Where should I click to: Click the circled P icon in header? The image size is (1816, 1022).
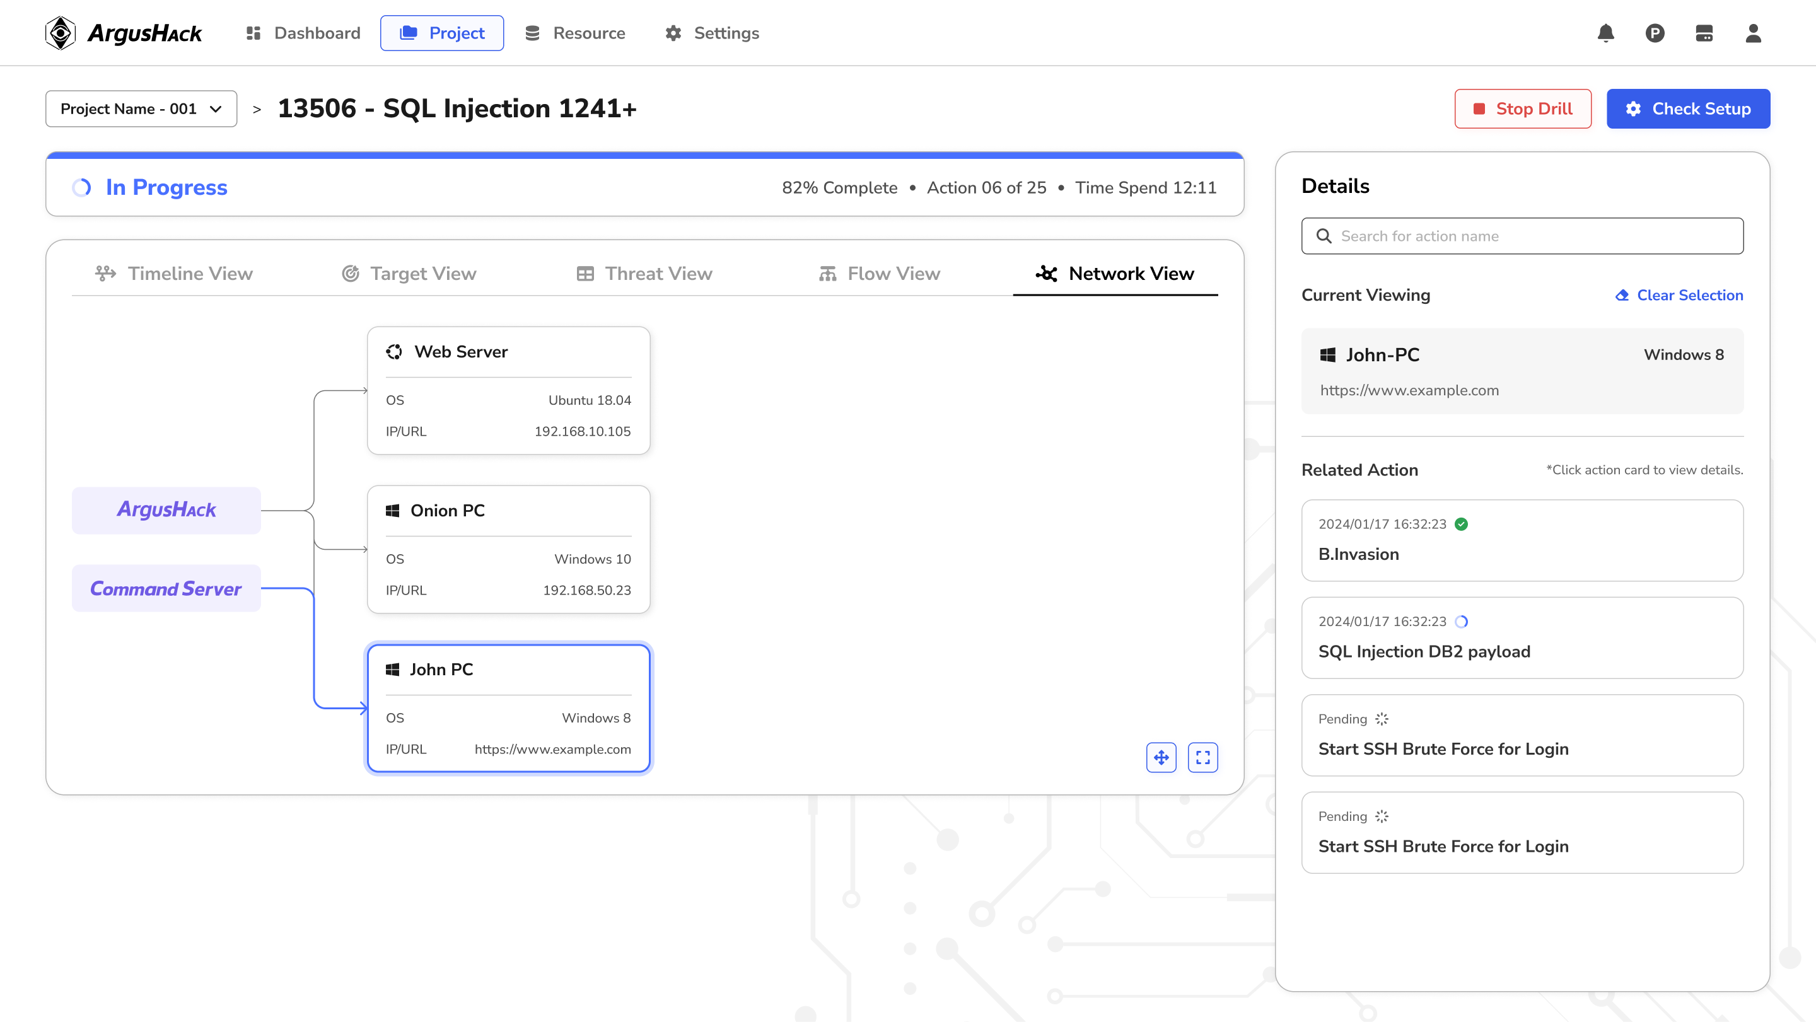(1655, 33)
